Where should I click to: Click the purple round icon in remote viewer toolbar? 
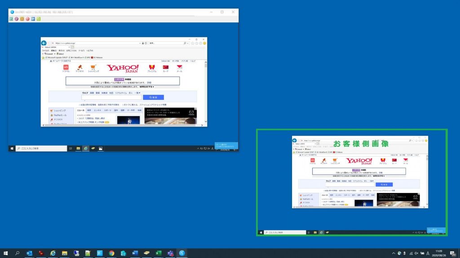coord(17,19)
